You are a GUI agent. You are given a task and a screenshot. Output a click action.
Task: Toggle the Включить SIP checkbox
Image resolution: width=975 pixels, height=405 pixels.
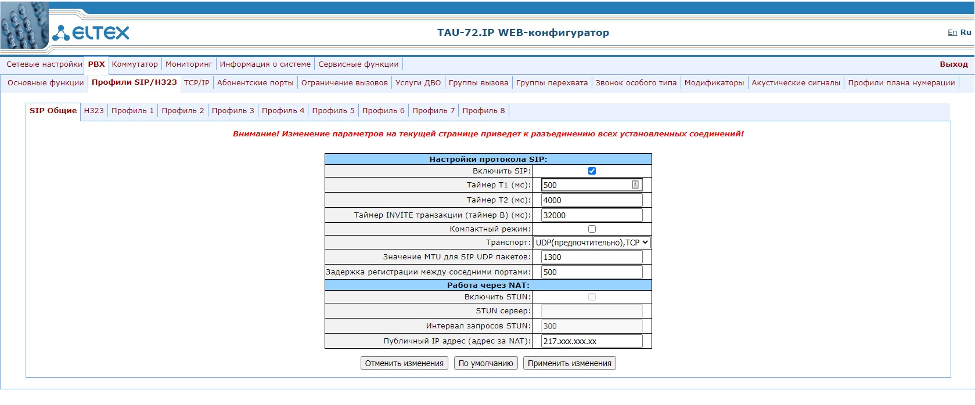(592, 171)
